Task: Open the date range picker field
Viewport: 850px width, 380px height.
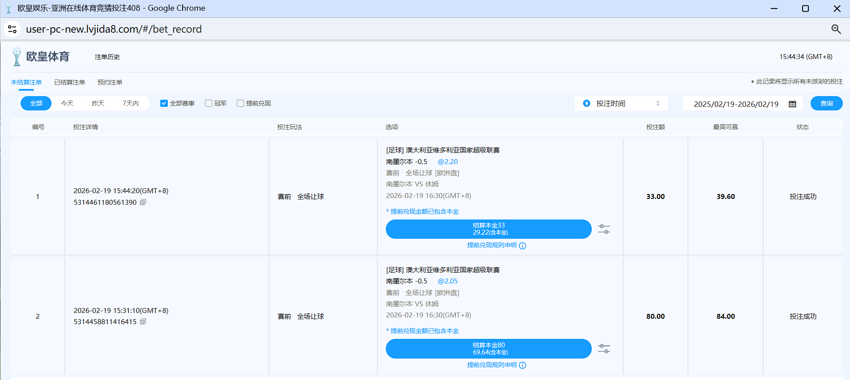Action: pos(736,104)
